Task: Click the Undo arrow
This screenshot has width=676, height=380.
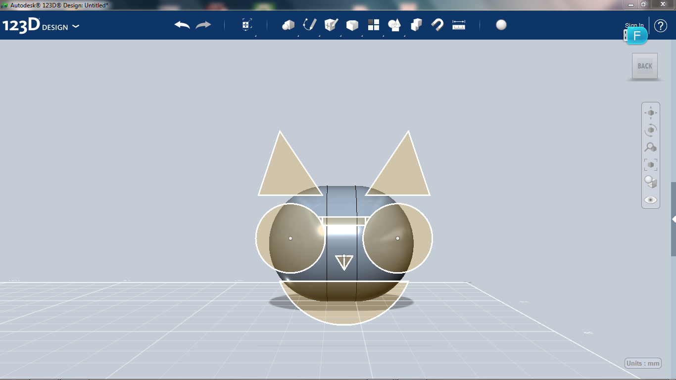Action: pos(182,25)
